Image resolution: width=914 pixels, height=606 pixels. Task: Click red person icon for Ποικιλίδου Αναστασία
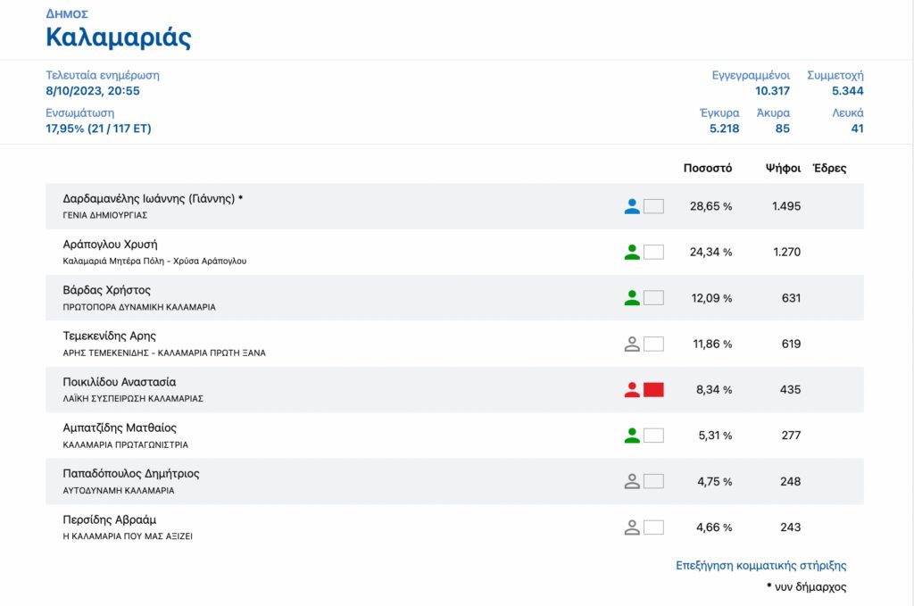632,390
